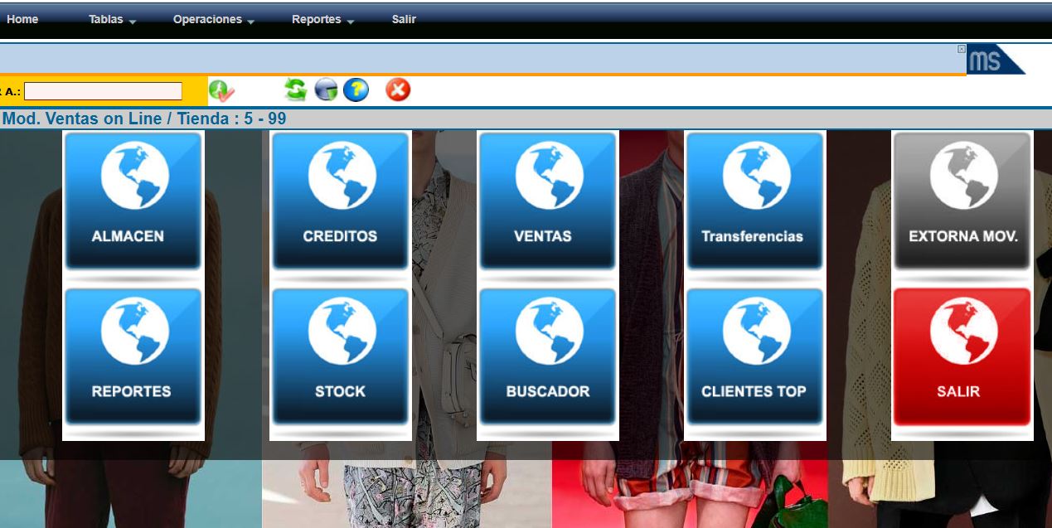Click the blue question mark help icon
The image size is (1052, 528).
coord(356,90)
